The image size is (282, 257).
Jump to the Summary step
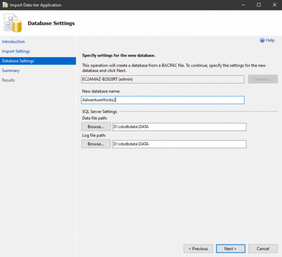coord(11,70)
